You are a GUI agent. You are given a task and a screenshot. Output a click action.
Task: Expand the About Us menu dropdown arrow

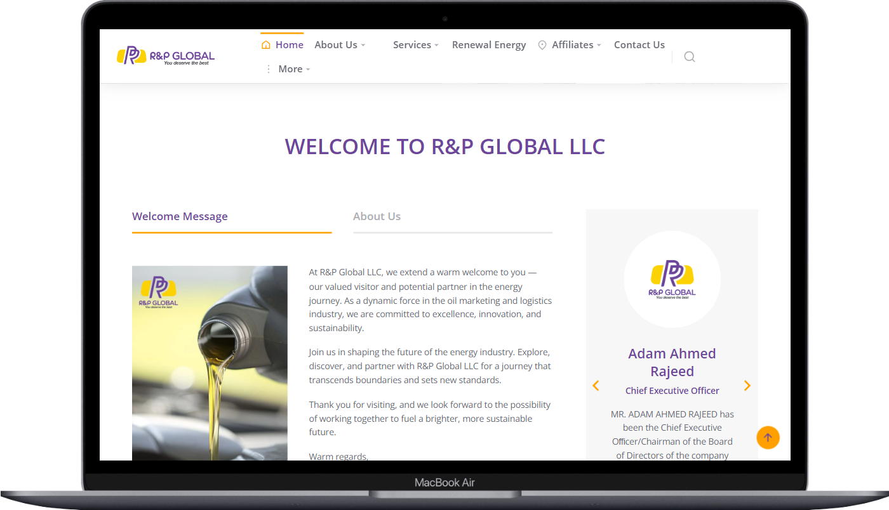pos(363,46)
